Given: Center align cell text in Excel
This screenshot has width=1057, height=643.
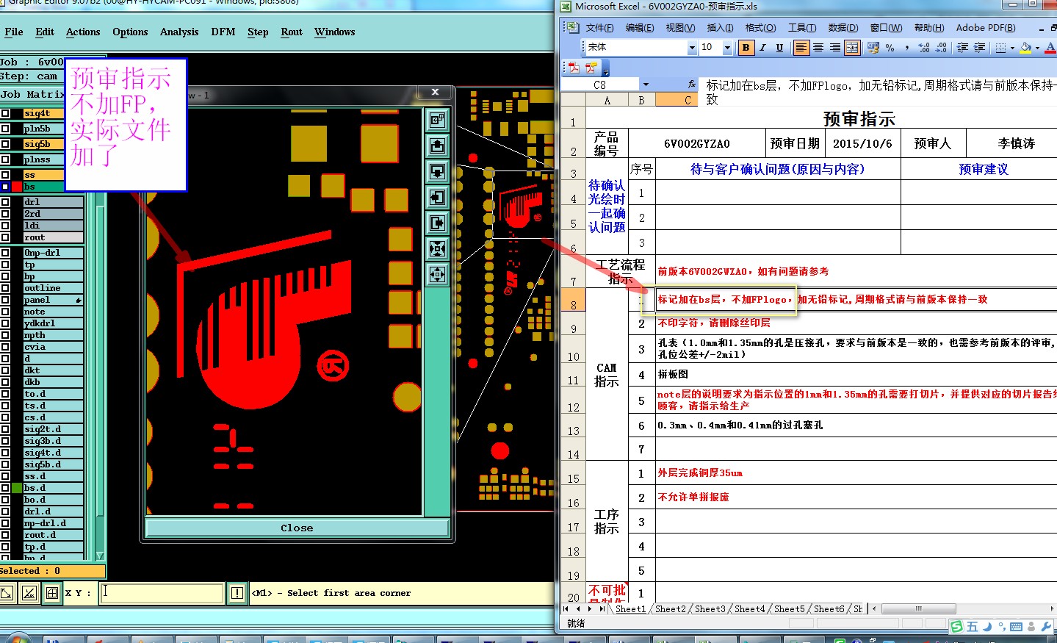Looking at the screenshot, I should pos(818,48).
